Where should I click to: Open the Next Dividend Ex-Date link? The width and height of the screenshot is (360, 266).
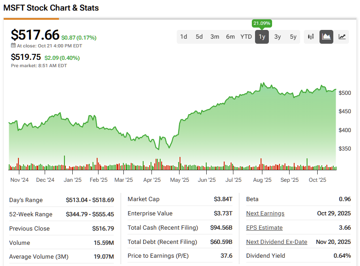(x=277, y=242)
